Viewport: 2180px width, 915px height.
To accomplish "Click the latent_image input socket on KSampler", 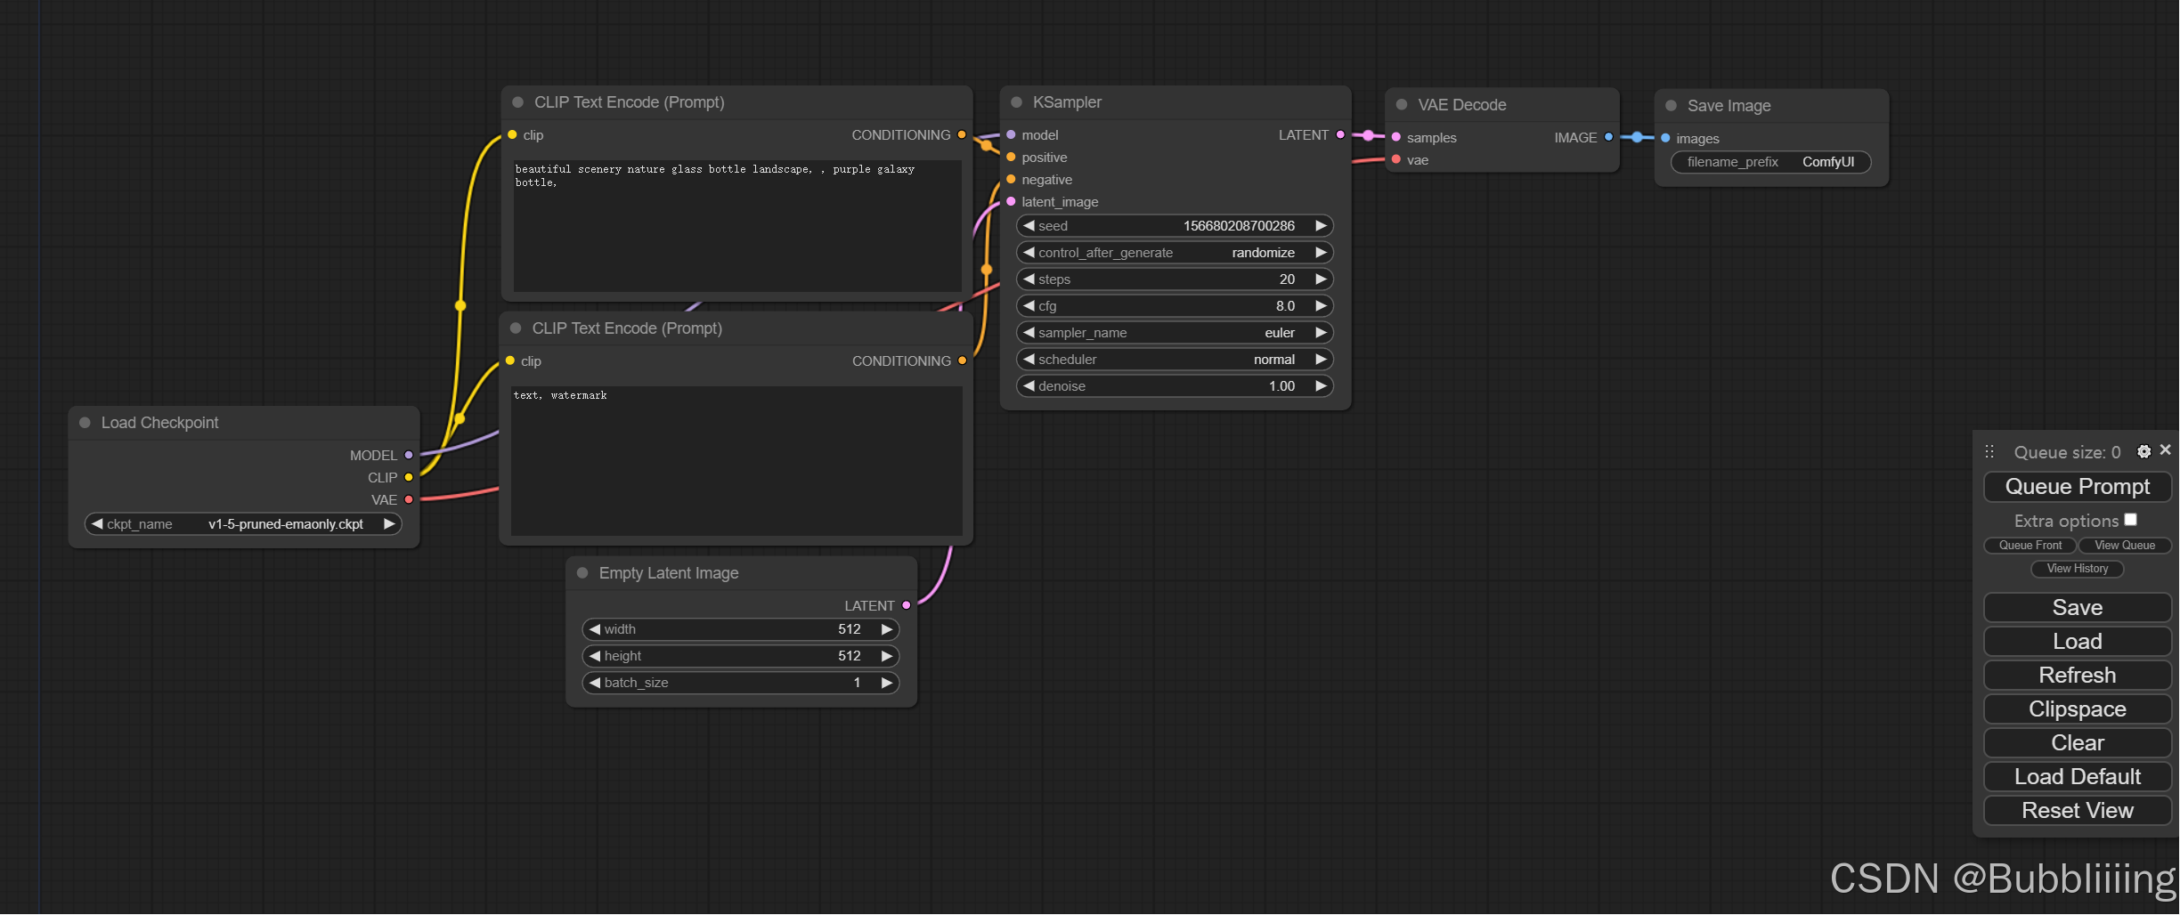I will coord(1011,201).
